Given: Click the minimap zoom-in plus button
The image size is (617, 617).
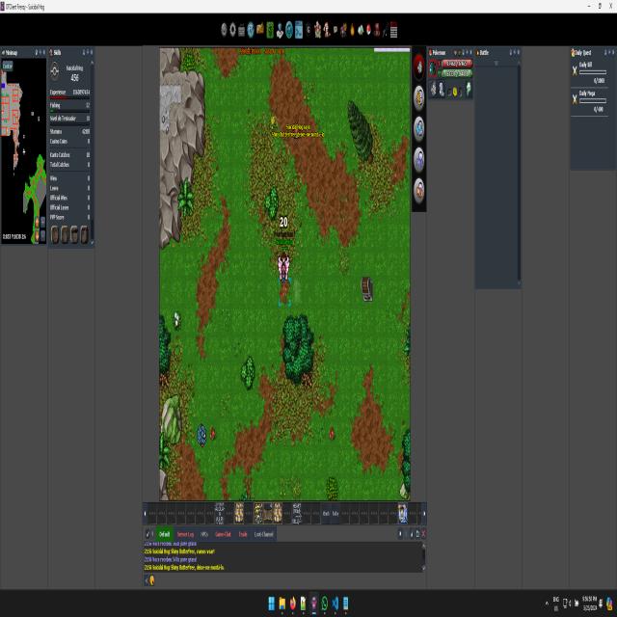Looking at the screenshot, I should pos(42,222).
